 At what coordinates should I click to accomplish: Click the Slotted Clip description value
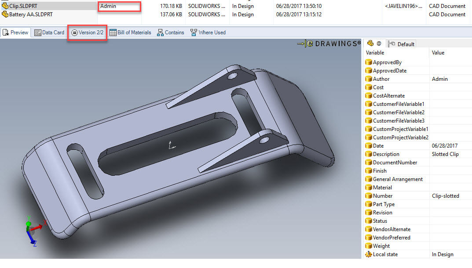445,154
